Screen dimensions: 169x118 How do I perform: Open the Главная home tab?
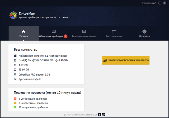[24, 33]
